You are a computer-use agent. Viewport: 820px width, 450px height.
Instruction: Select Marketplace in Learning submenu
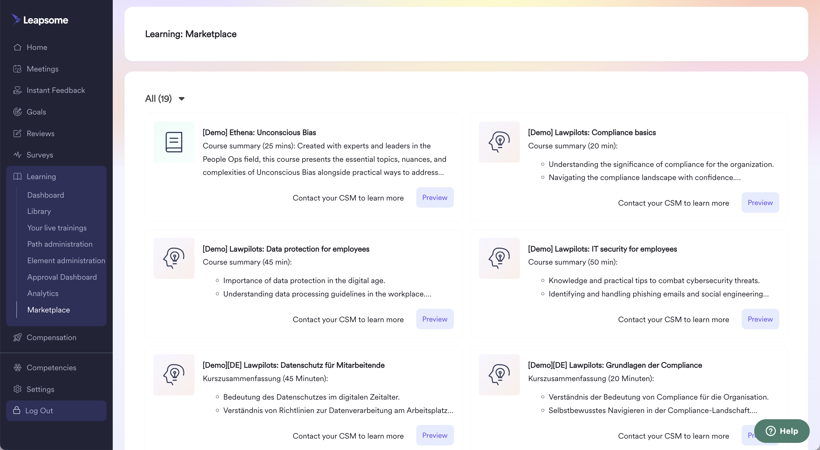point(48,310)
